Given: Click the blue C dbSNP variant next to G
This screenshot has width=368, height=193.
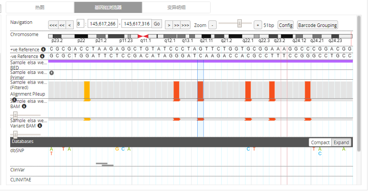Looking at the screenshot, I should (x=123, y=149).
